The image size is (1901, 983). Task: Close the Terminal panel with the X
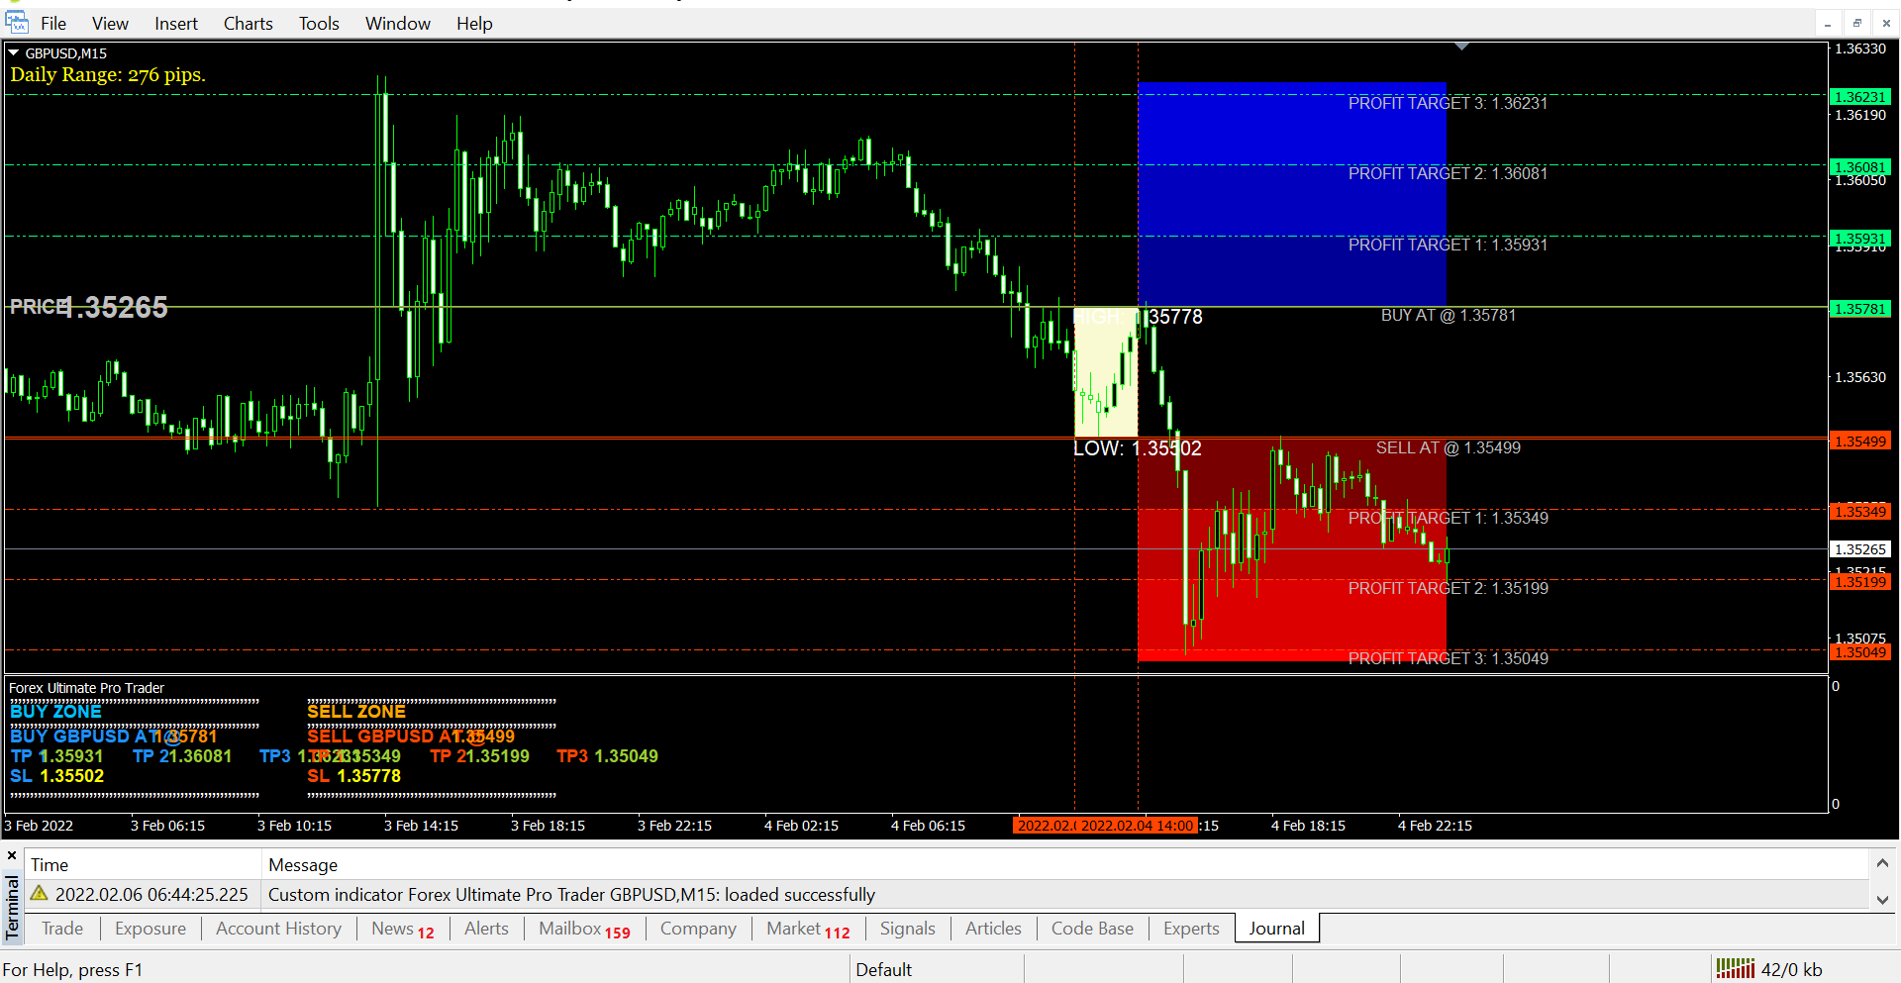click(x=12, y=855)
